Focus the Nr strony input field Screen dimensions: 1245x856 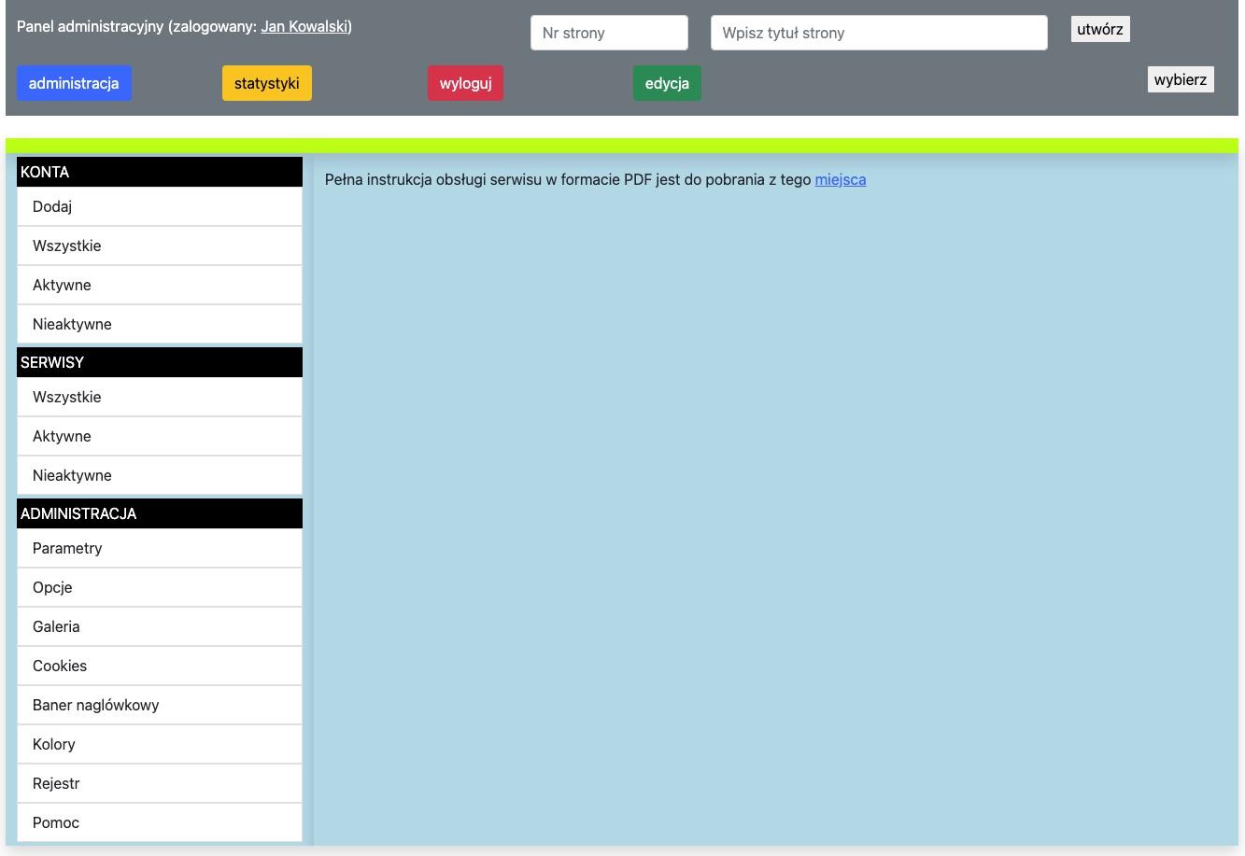tap(609, 33)
